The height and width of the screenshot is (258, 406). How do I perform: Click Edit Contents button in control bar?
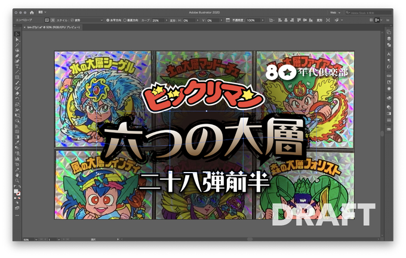click(53, 20)
